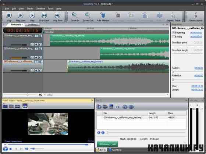Screen dimensions: 206x154
Task: Click the double-arrow icon in the Bin toolbar
Action: coord(117,107)
